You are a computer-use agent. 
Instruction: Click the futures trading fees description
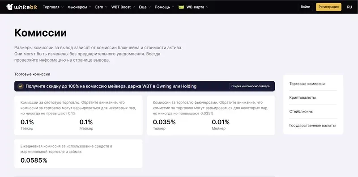(210, 108)
